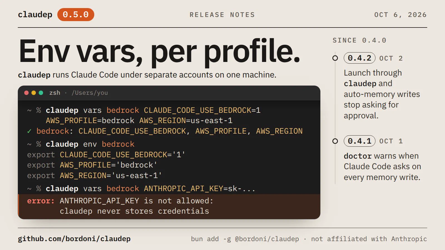Click the SINCE 0.4.0 heading
This screenshot has width=445, height=250.
[x=360, y=40]
